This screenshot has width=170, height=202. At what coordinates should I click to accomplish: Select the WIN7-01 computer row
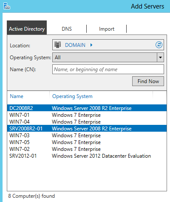coord(87,115)
